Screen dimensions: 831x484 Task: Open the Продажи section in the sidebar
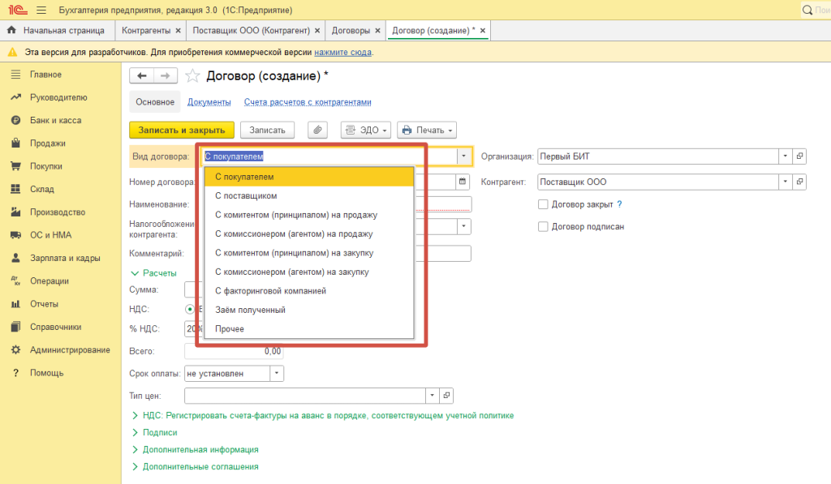(47, 143)
